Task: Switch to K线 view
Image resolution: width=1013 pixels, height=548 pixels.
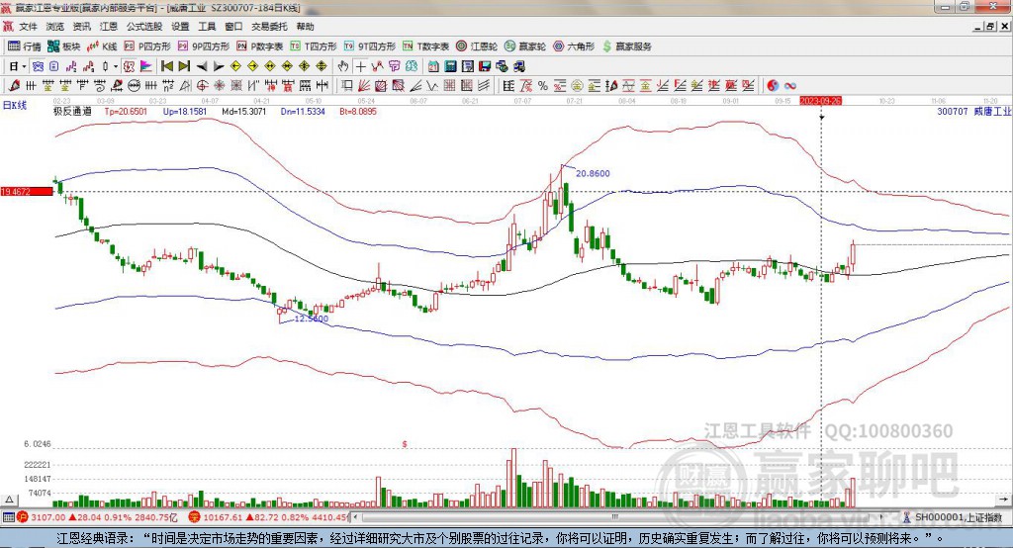Action: click(x=103, y=46)
